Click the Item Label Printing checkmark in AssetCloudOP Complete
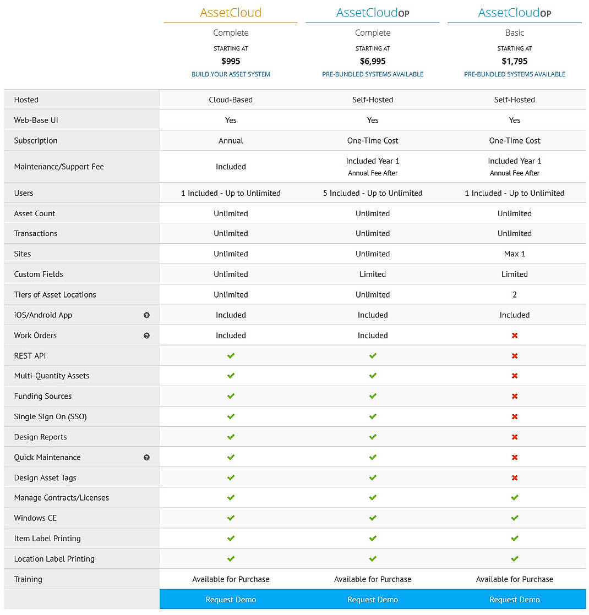This screenshot has width=589, height=615. pos(373,538)
